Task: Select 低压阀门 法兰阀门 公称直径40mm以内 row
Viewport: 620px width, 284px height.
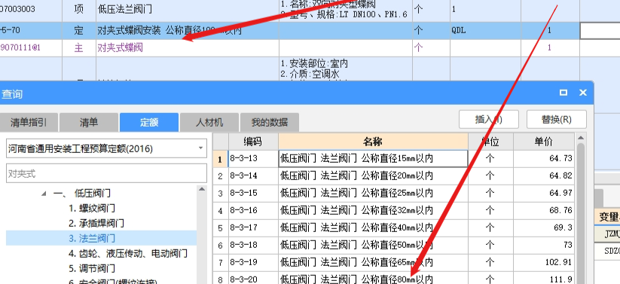Action: (x=373, y=228)
